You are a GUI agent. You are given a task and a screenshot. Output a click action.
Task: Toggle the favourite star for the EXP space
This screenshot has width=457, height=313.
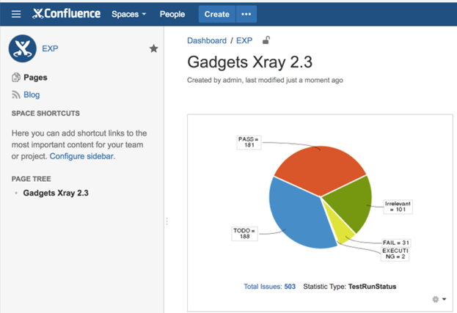(x=153, y=48)
